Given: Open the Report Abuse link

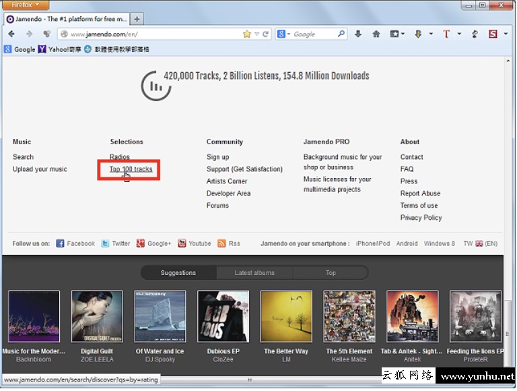Looking at the screenshot, I should [420, 193].
